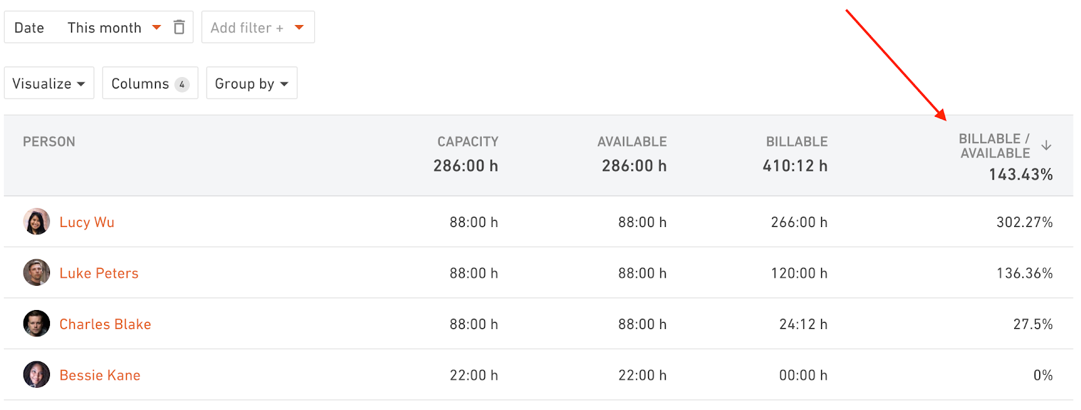Sort by the Person column header
1081x410 pixels.
(49, 142)
